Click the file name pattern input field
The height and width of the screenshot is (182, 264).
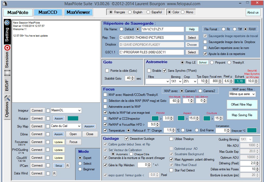click(163, 29)
